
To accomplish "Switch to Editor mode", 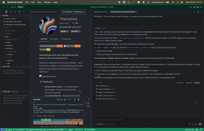I will (20, 7).
